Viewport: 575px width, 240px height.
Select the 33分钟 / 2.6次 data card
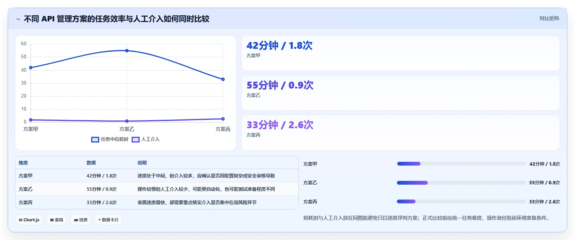[x=400, y=133]
